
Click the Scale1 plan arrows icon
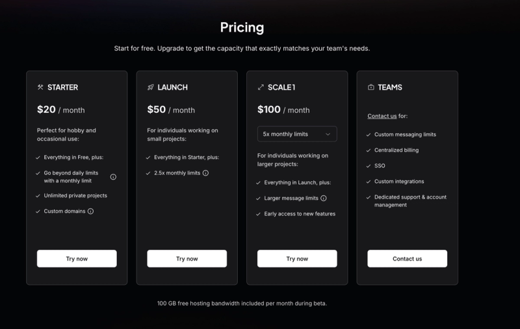pos(261,87)
